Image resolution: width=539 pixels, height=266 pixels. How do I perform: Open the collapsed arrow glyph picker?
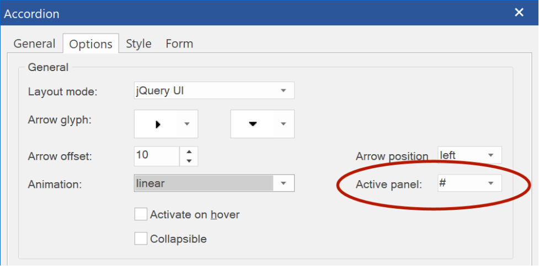(x=166, y=124)
